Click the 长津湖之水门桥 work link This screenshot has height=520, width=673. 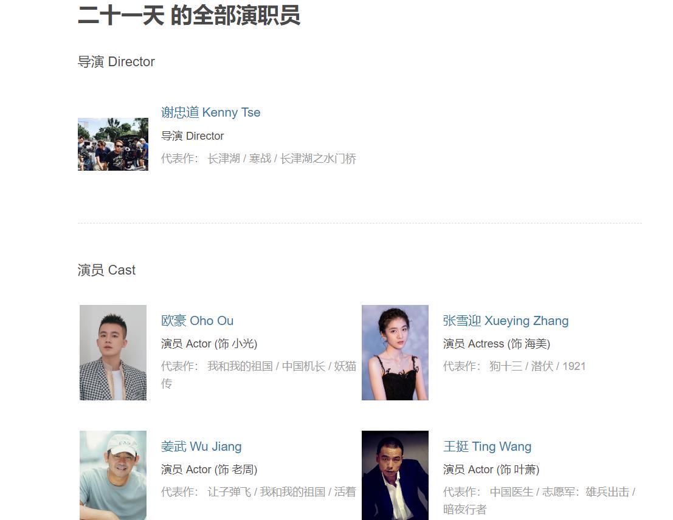tap(318, 159)
